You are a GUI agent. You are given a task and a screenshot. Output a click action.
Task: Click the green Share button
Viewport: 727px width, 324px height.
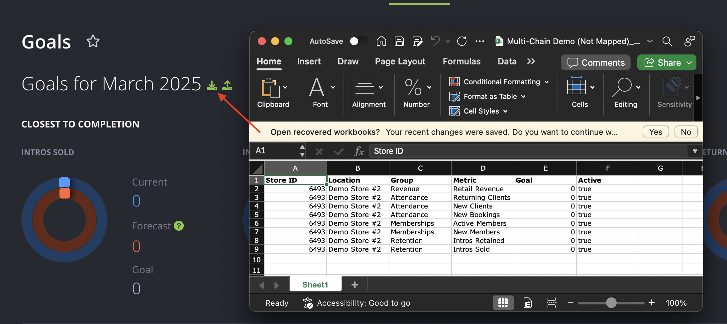(x=667, y=62)
